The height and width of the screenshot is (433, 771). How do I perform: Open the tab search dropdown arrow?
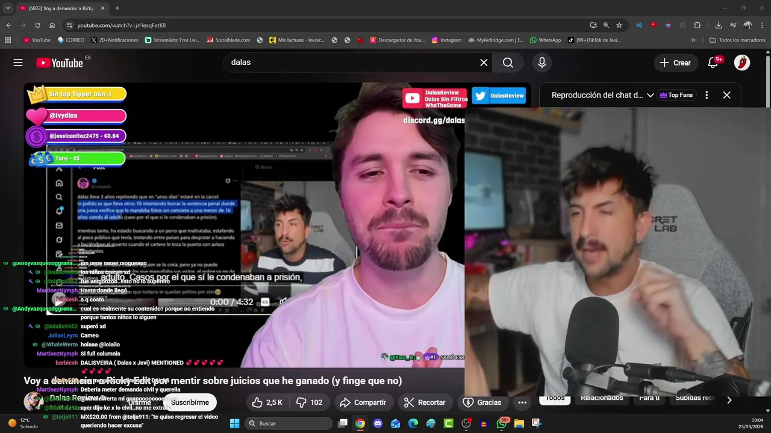[x=8, y=8]
